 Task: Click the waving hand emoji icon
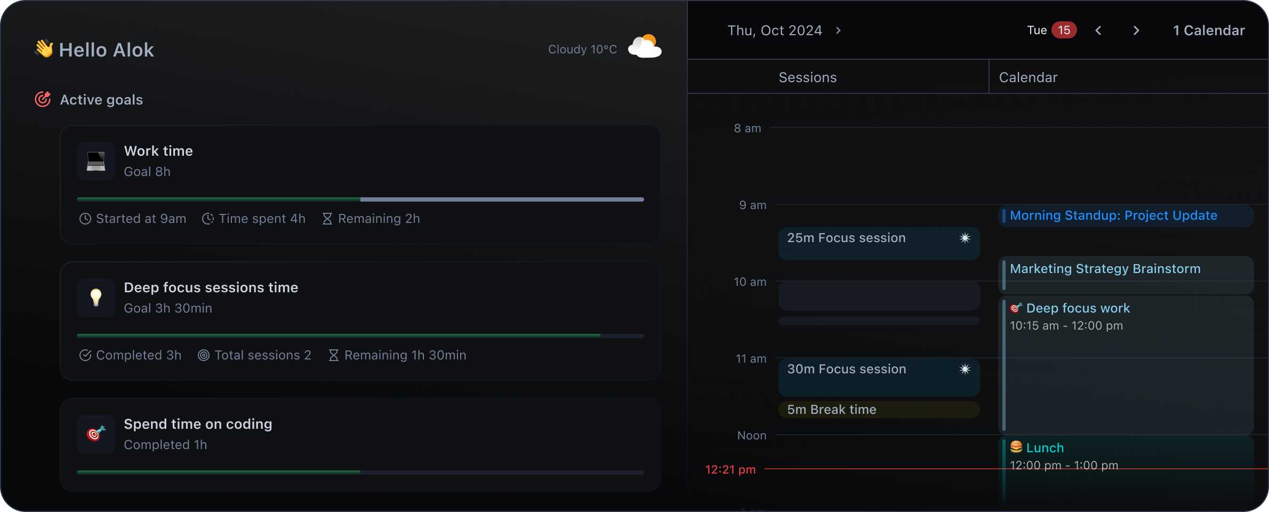44,49
